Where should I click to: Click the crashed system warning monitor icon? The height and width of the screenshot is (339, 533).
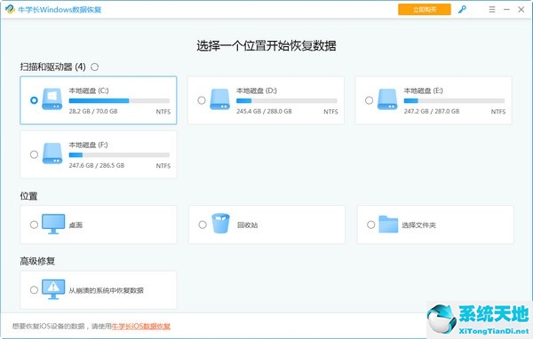[x=53, y=289]
